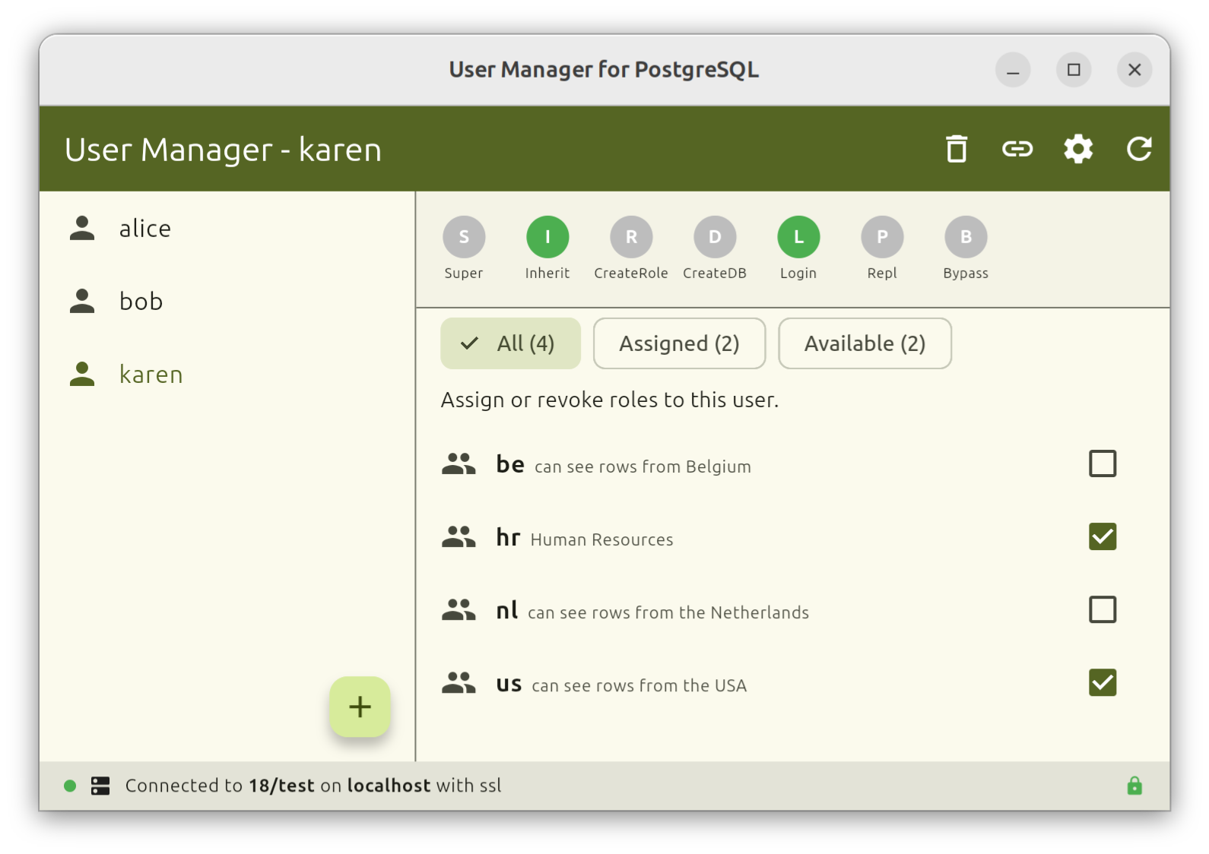1209x854 pixels.
Task: Check the nl role checkbox
Action: point(1103,609)
